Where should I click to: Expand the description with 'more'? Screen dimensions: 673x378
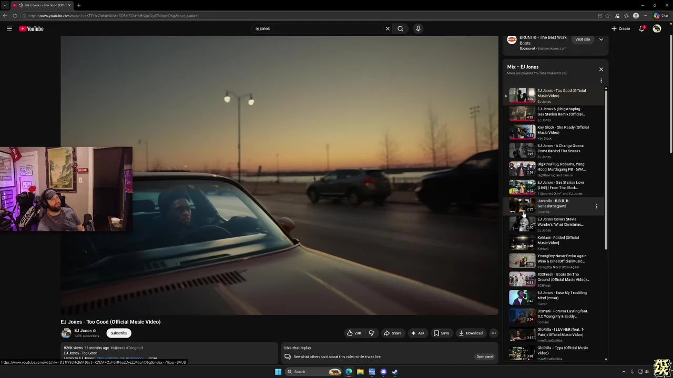point(152,358)
